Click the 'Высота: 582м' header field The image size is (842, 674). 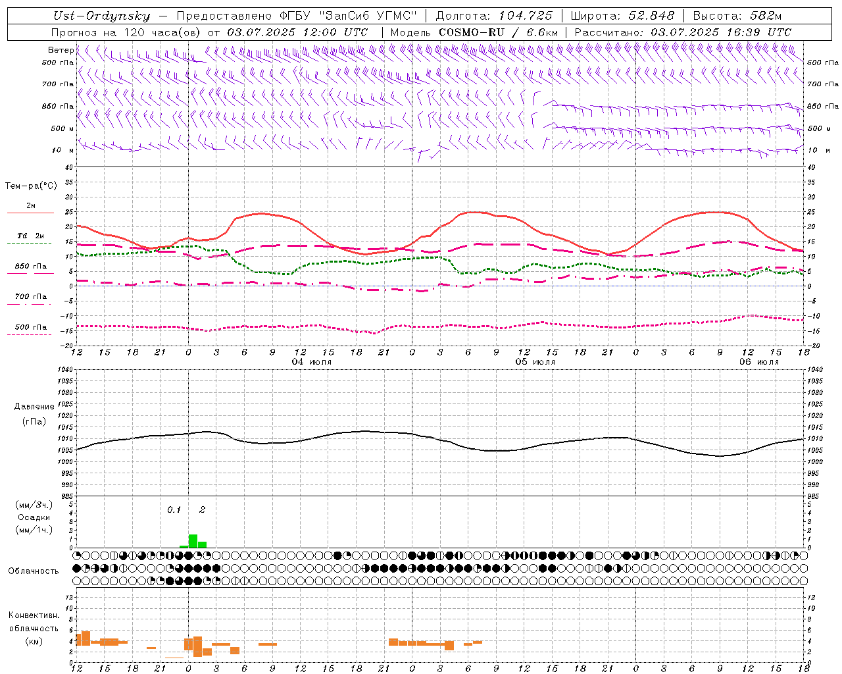[737, 16]
